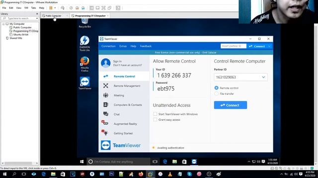This screenshot has width=318, height=178.
Task: Select Shared VMs in the library tree
Action: pos(15,38)
